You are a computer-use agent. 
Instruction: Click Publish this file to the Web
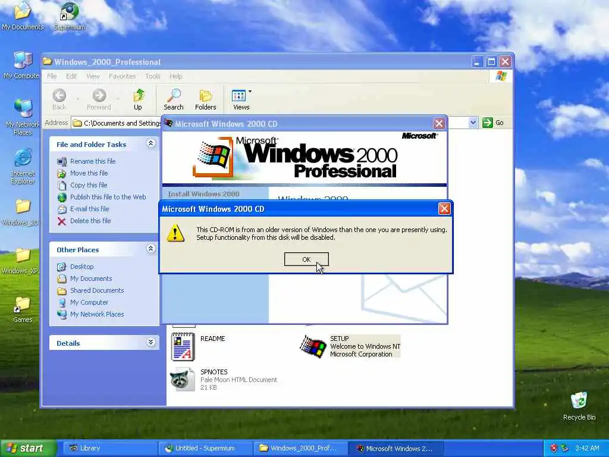pyautogui.click(x=108, y=197)
